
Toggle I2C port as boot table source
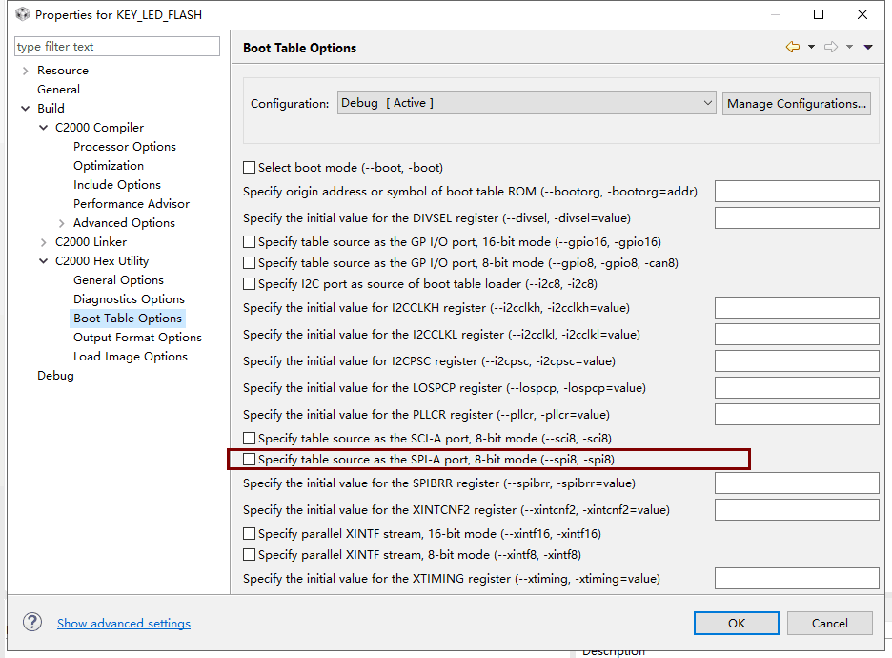click(x=250, y=284)
